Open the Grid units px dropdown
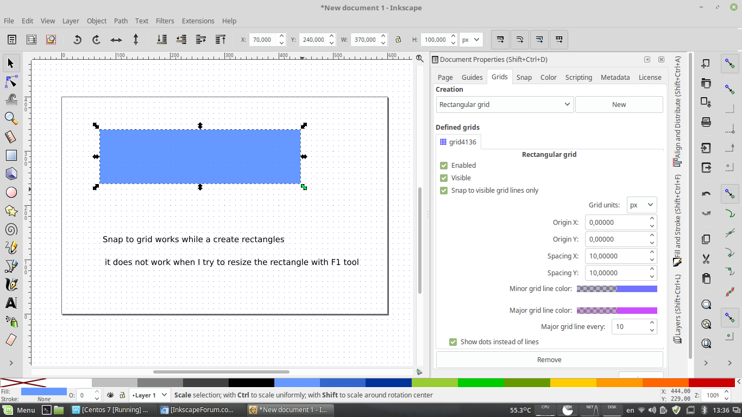Screen dimensions: 742x417 [642, 205]
